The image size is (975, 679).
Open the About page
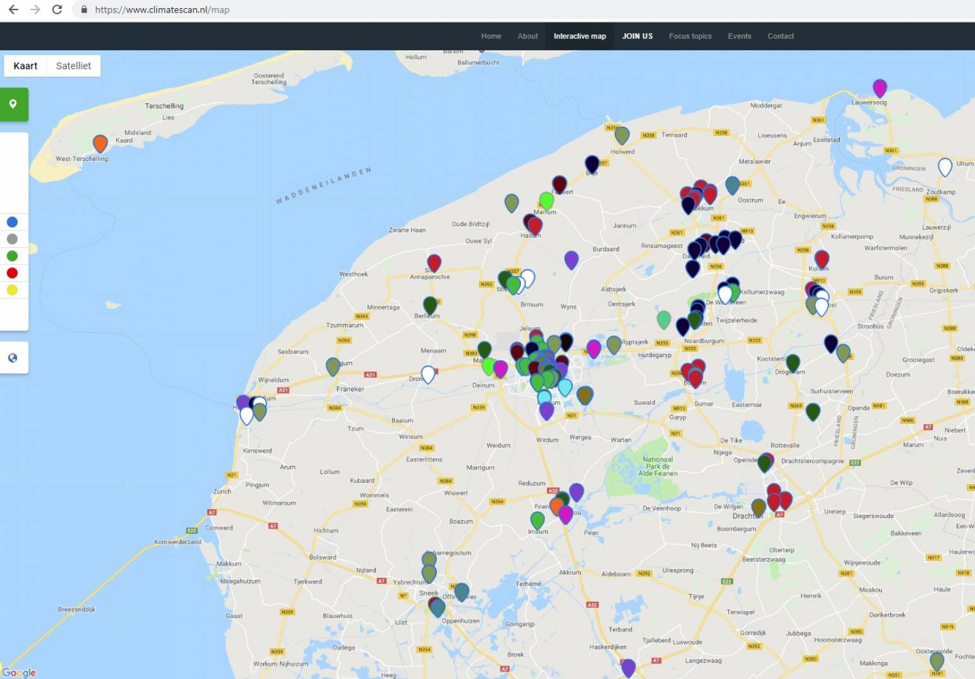pos(527,36)
